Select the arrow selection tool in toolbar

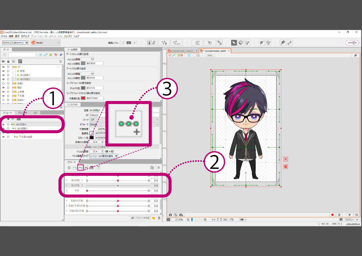point(234,43)
